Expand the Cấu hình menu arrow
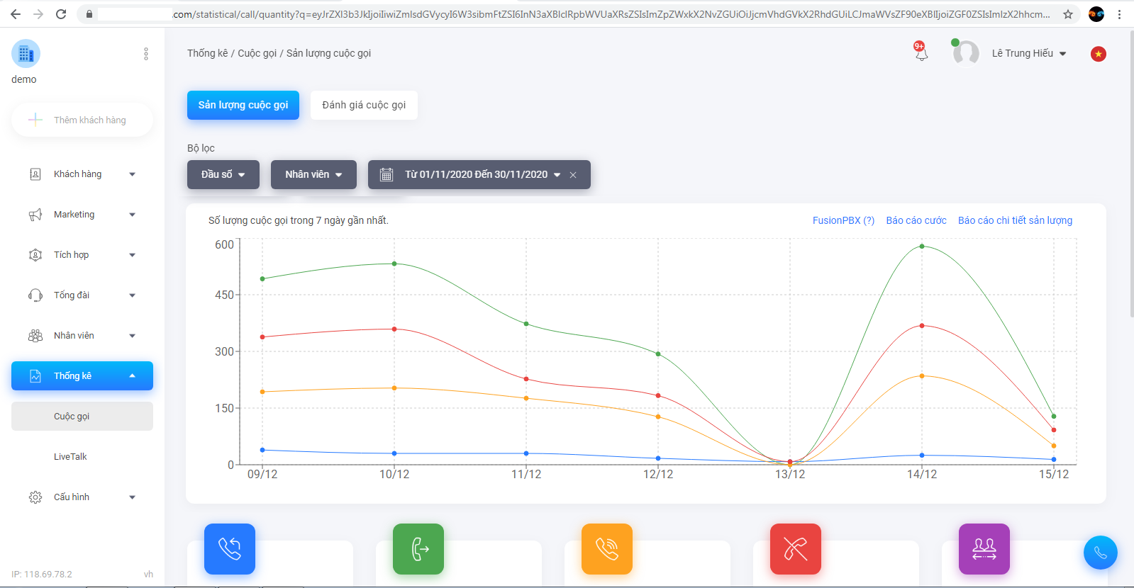This screenshot has height=588, width=1134. click(132, 497)
